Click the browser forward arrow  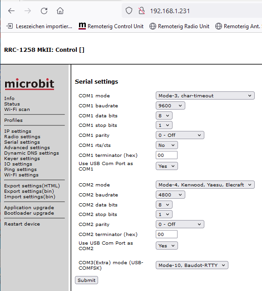pyautogui.click(x=28, y=11)
